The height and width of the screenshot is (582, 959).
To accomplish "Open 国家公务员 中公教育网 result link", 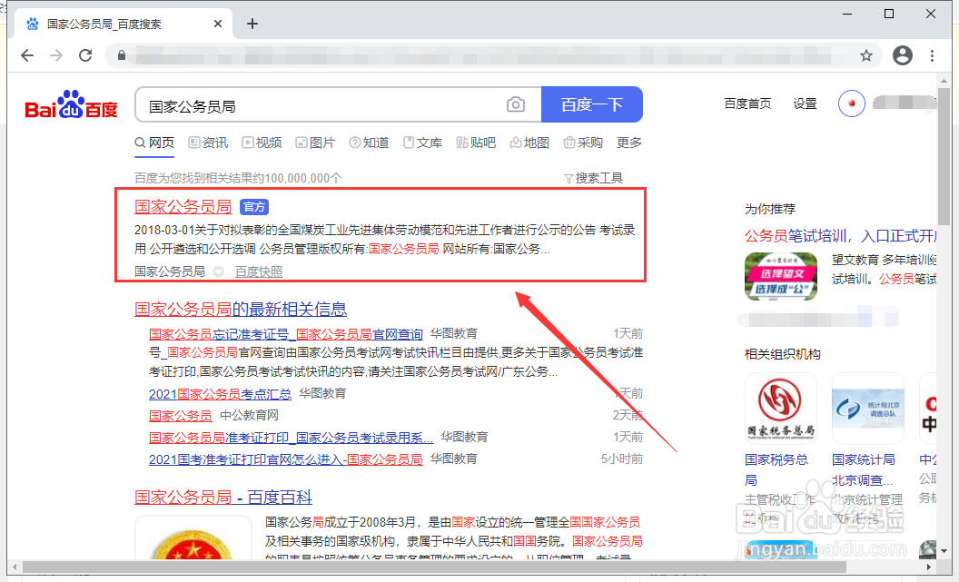I will (181, 416).
